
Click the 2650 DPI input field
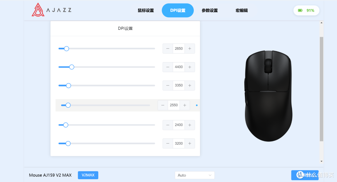click(179, 49)
